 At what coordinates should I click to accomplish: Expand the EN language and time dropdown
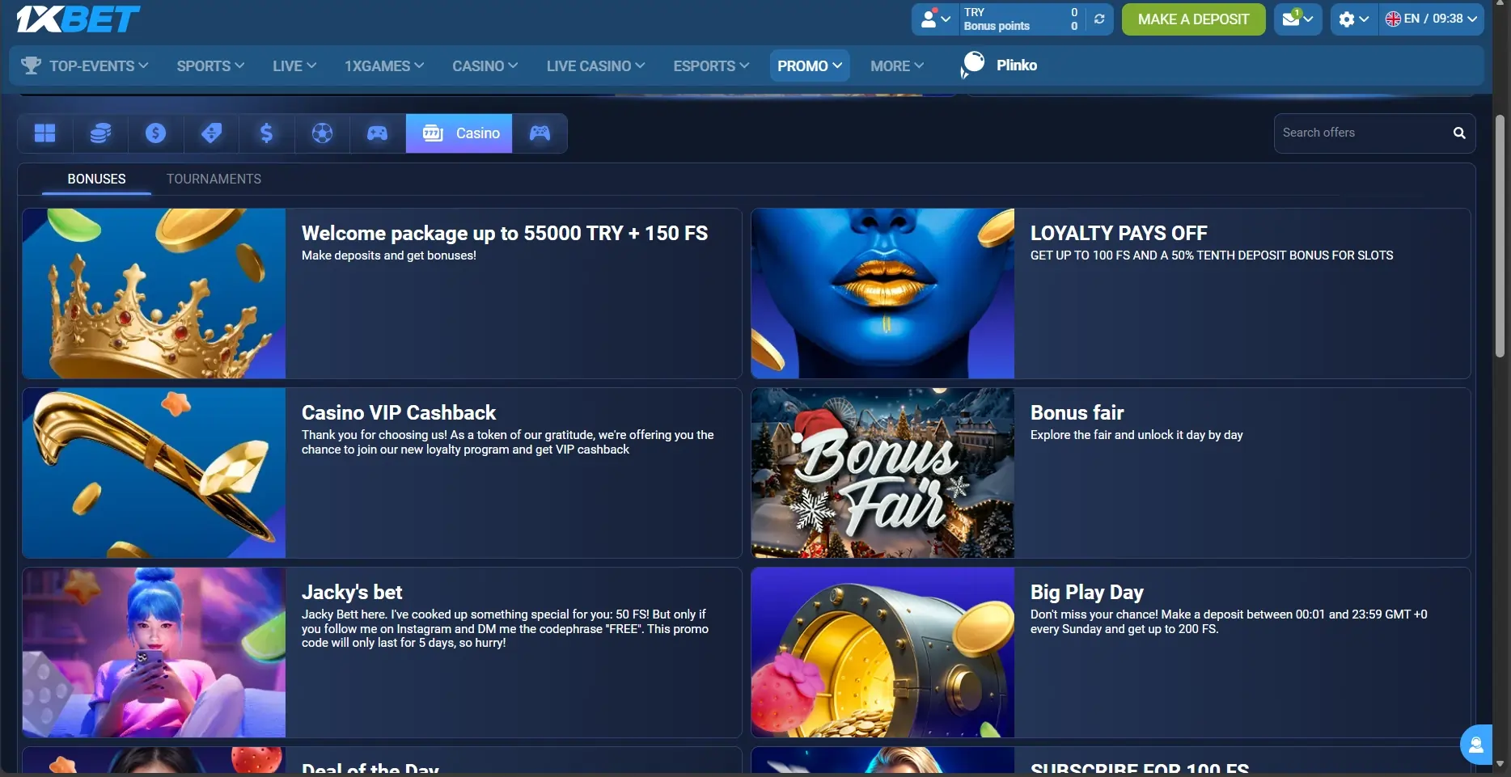pos(1432,19)
